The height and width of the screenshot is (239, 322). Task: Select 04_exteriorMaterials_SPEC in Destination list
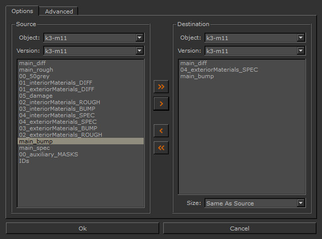pyautogui.click(x=219, y=70)
